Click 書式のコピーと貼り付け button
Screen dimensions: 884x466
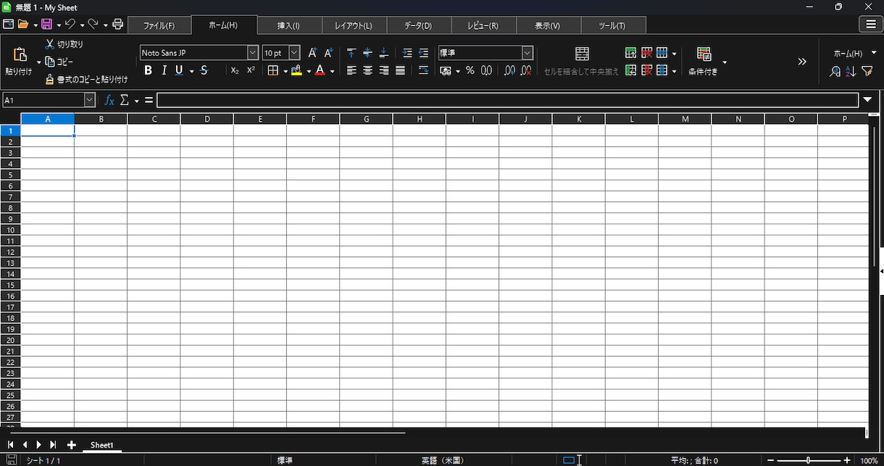click(x=86, y=79)
